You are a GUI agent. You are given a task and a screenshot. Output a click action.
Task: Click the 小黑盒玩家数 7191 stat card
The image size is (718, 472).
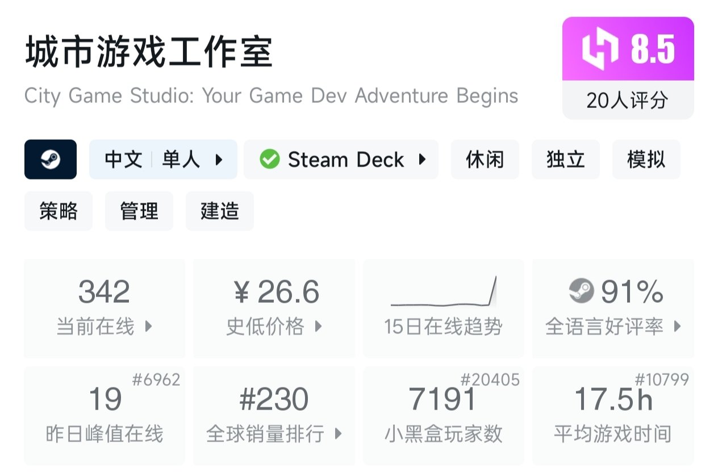(443, 416)
